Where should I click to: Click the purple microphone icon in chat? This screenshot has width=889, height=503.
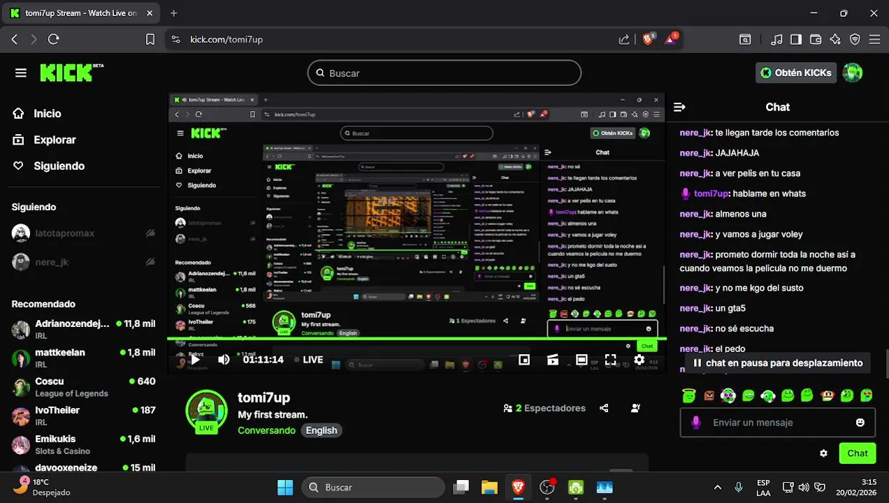(695, 423)
